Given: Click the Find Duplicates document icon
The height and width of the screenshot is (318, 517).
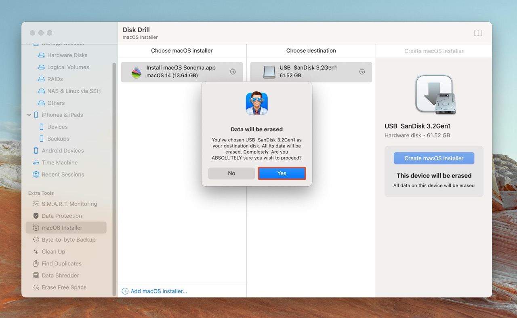Looking at the screenshot, I should pyautogui.click(x=36, y=263).
